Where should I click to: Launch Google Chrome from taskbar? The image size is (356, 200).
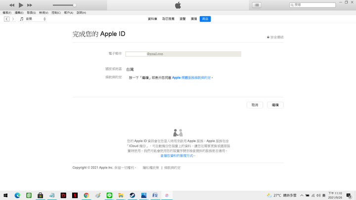[x=86, y=195]
